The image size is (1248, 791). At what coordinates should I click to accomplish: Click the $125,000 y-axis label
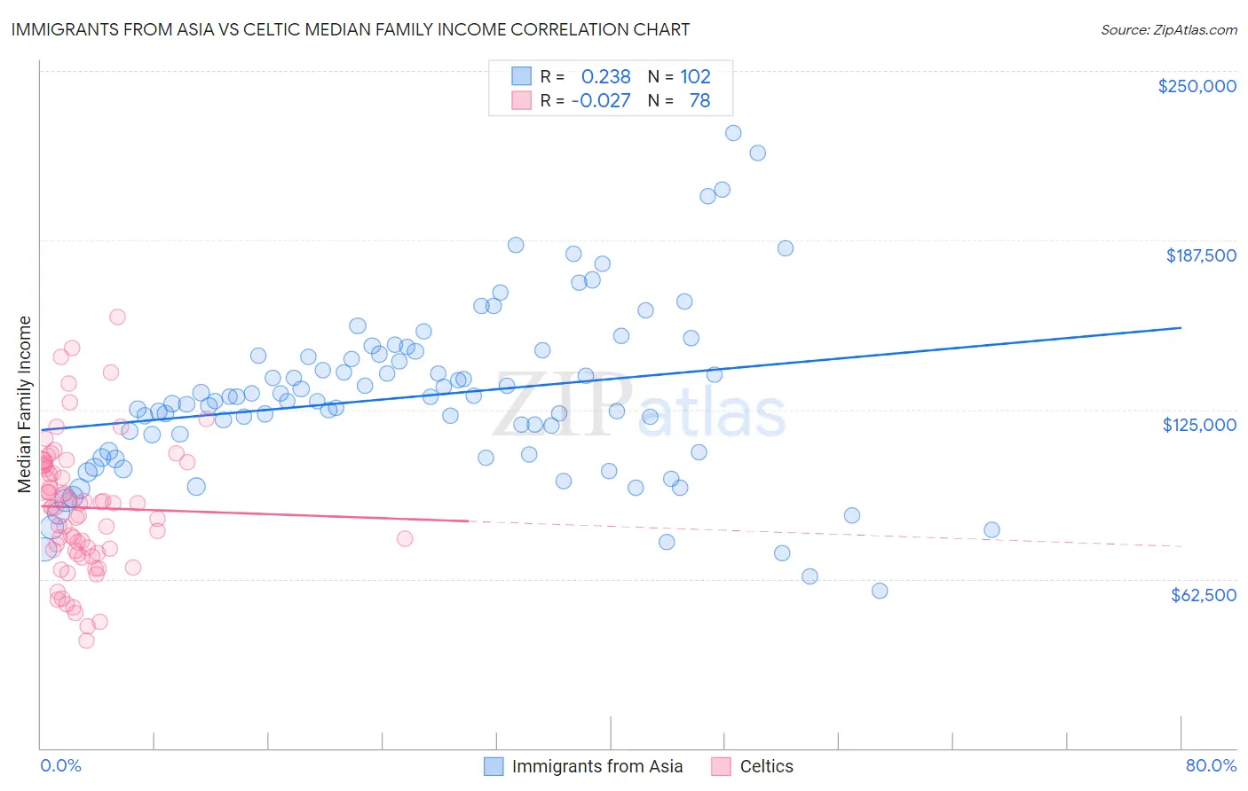pos(1199,425)
